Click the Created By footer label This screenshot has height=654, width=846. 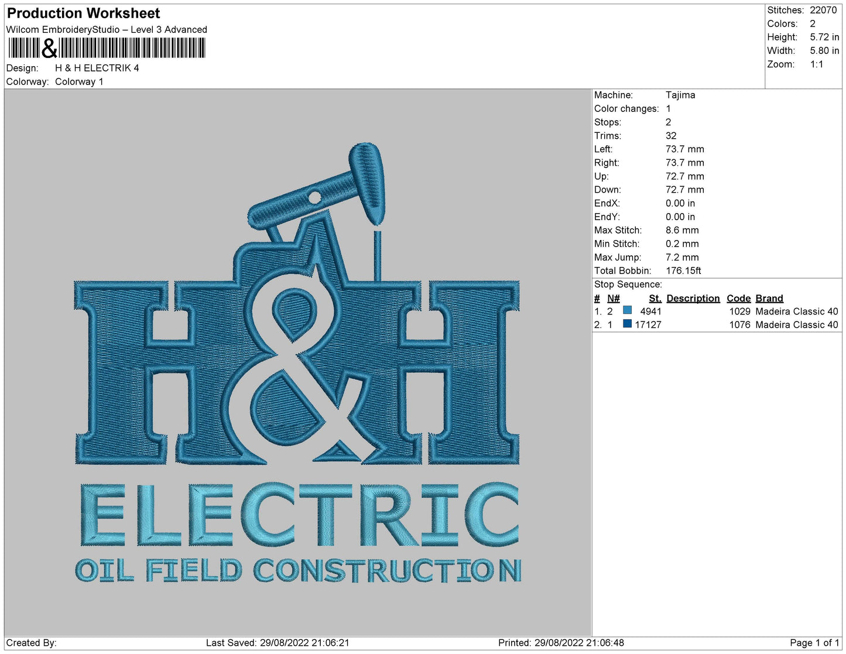[31, 643]
